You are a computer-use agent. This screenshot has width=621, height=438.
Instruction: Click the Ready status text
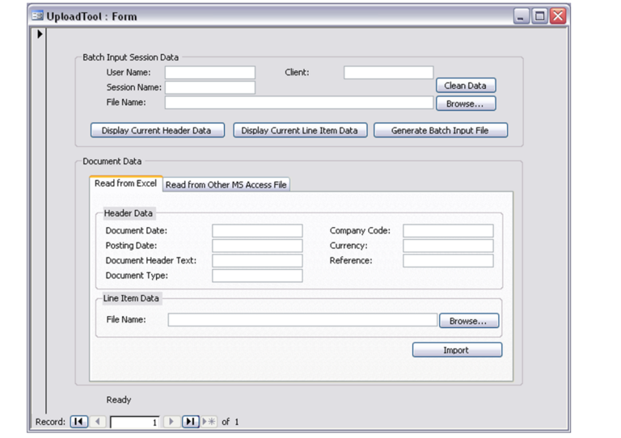118,400
